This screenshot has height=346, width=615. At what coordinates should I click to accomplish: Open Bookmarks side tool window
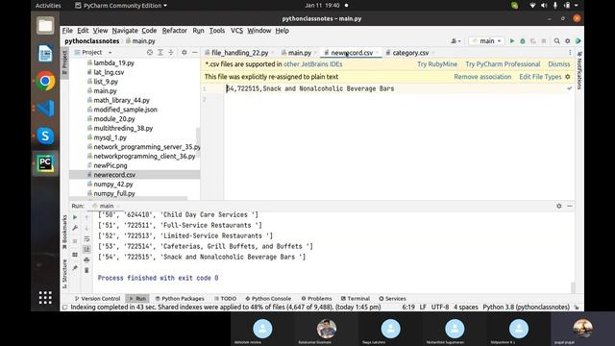tap(64, 232)
